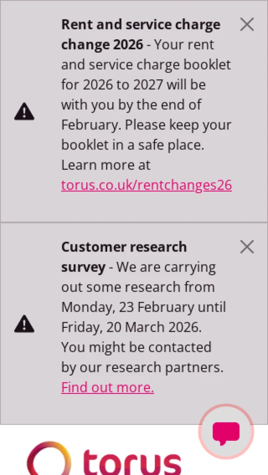
Task: Click the 'Rent and service charge' heading
Action: [141, 25]
